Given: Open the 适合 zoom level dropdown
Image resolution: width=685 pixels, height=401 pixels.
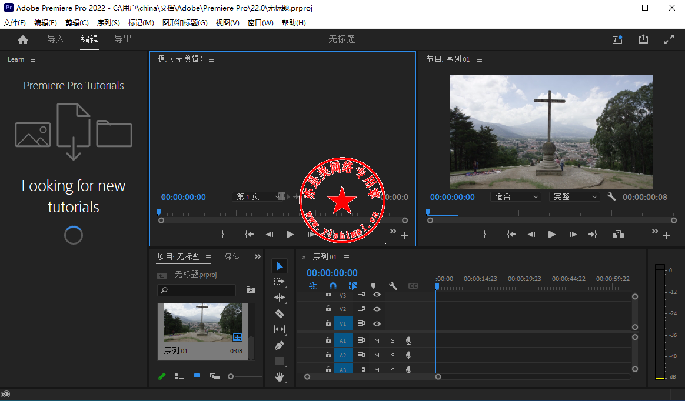Looking at the screenshot, I should pos(516,197).
